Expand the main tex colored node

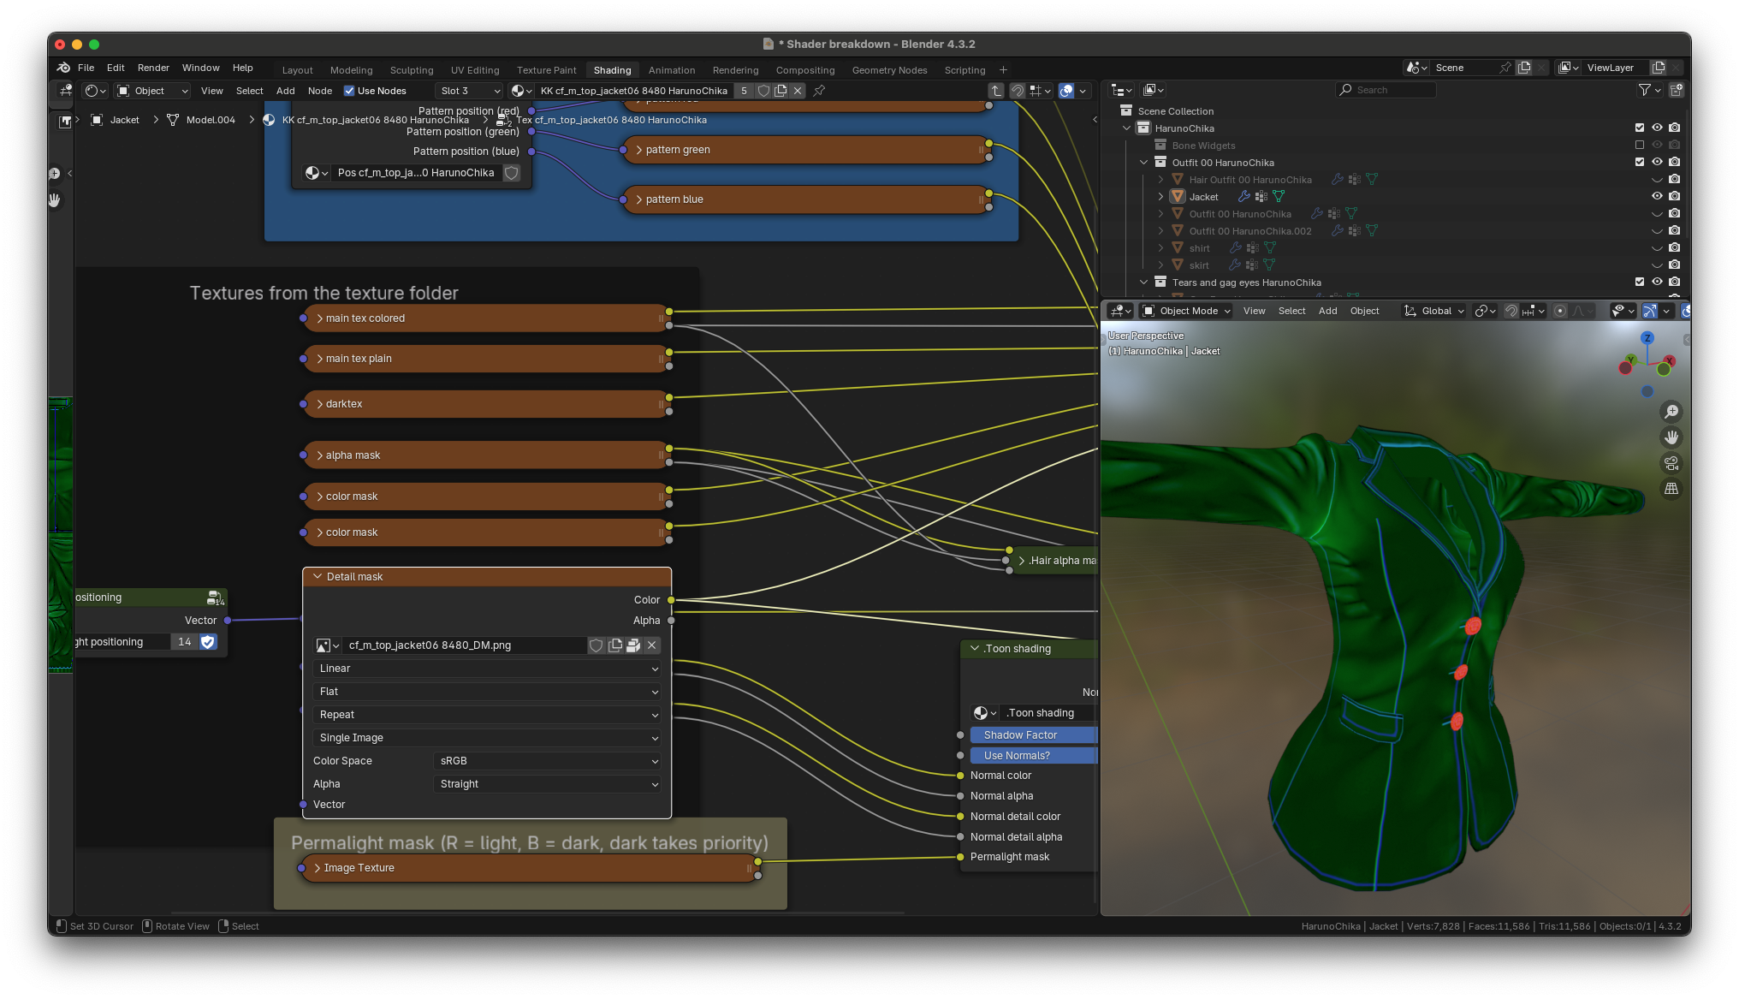pos(319,318)
